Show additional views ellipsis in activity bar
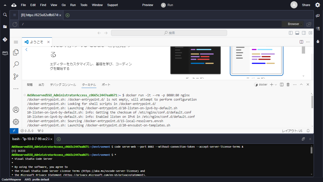The height and width of the screenshot is (182, 323). click(x=16, y=89)
